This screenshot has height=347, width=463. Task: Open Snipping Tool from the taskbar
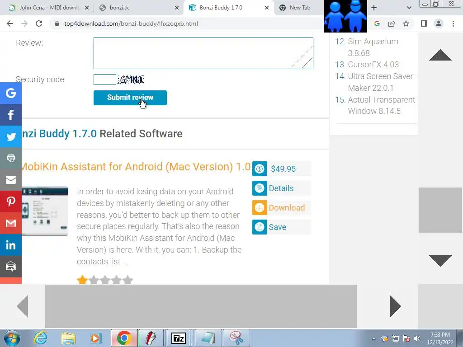236,338
